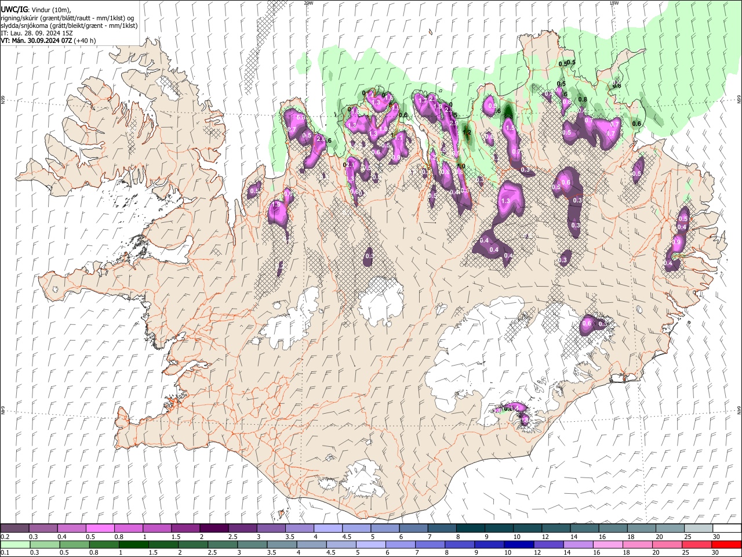This screenshot has width=742, height=557.
Task: Select the 0.8 swatch in the snow scale
Action: click(129, 529)
